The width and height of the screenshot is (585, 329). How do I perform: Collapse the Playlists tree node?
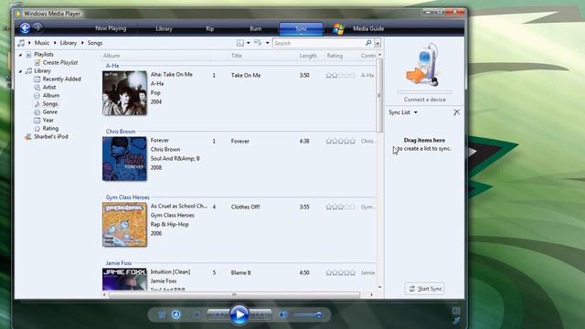click(x=20, y=55)
